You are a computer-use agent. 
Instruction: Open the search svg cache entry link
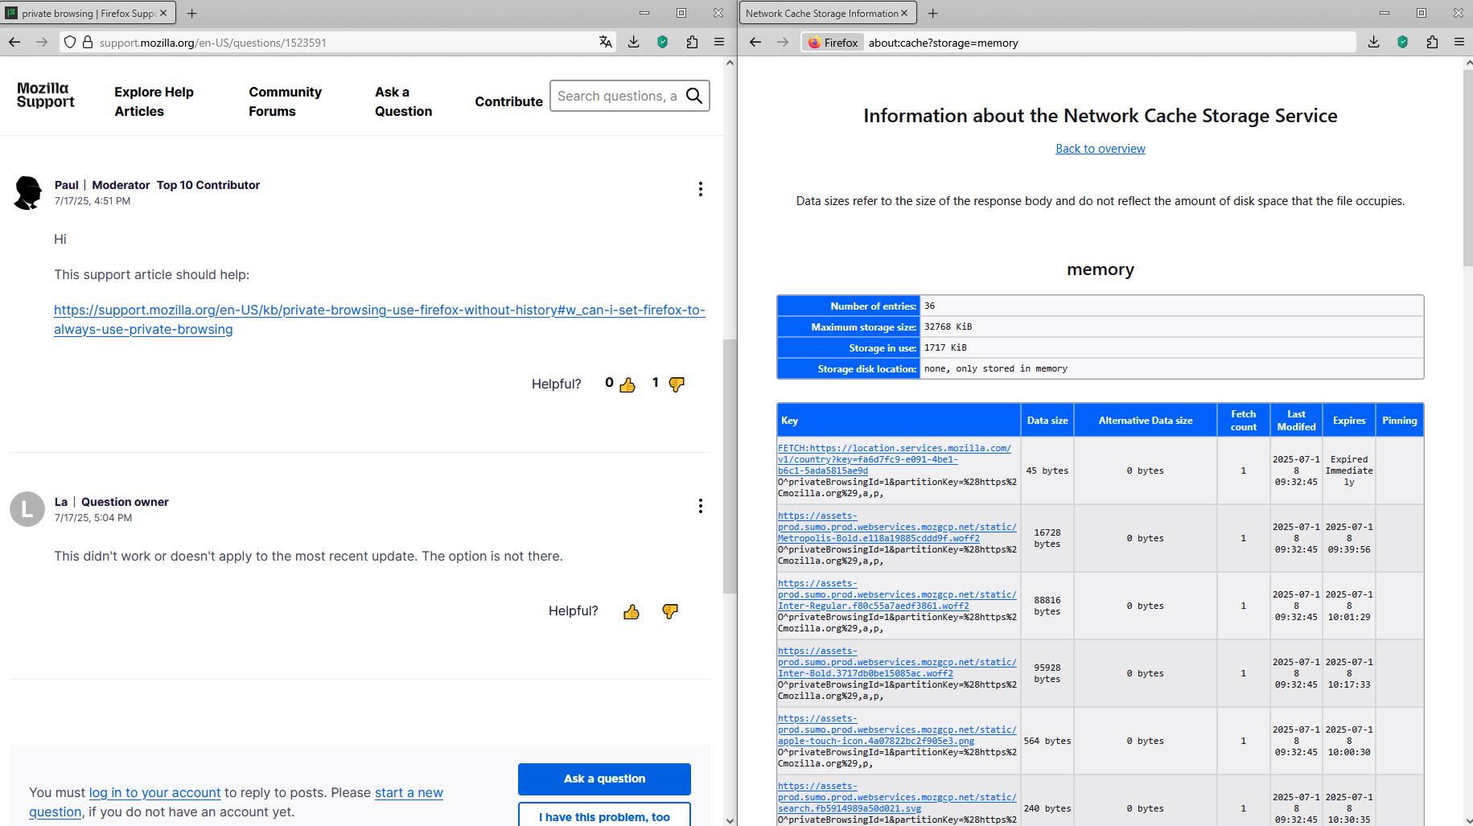[897, 797]
